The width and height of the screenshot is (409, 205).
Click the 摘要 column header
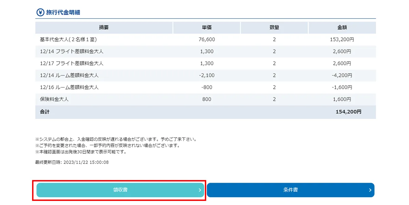click(x=104, y=27)
